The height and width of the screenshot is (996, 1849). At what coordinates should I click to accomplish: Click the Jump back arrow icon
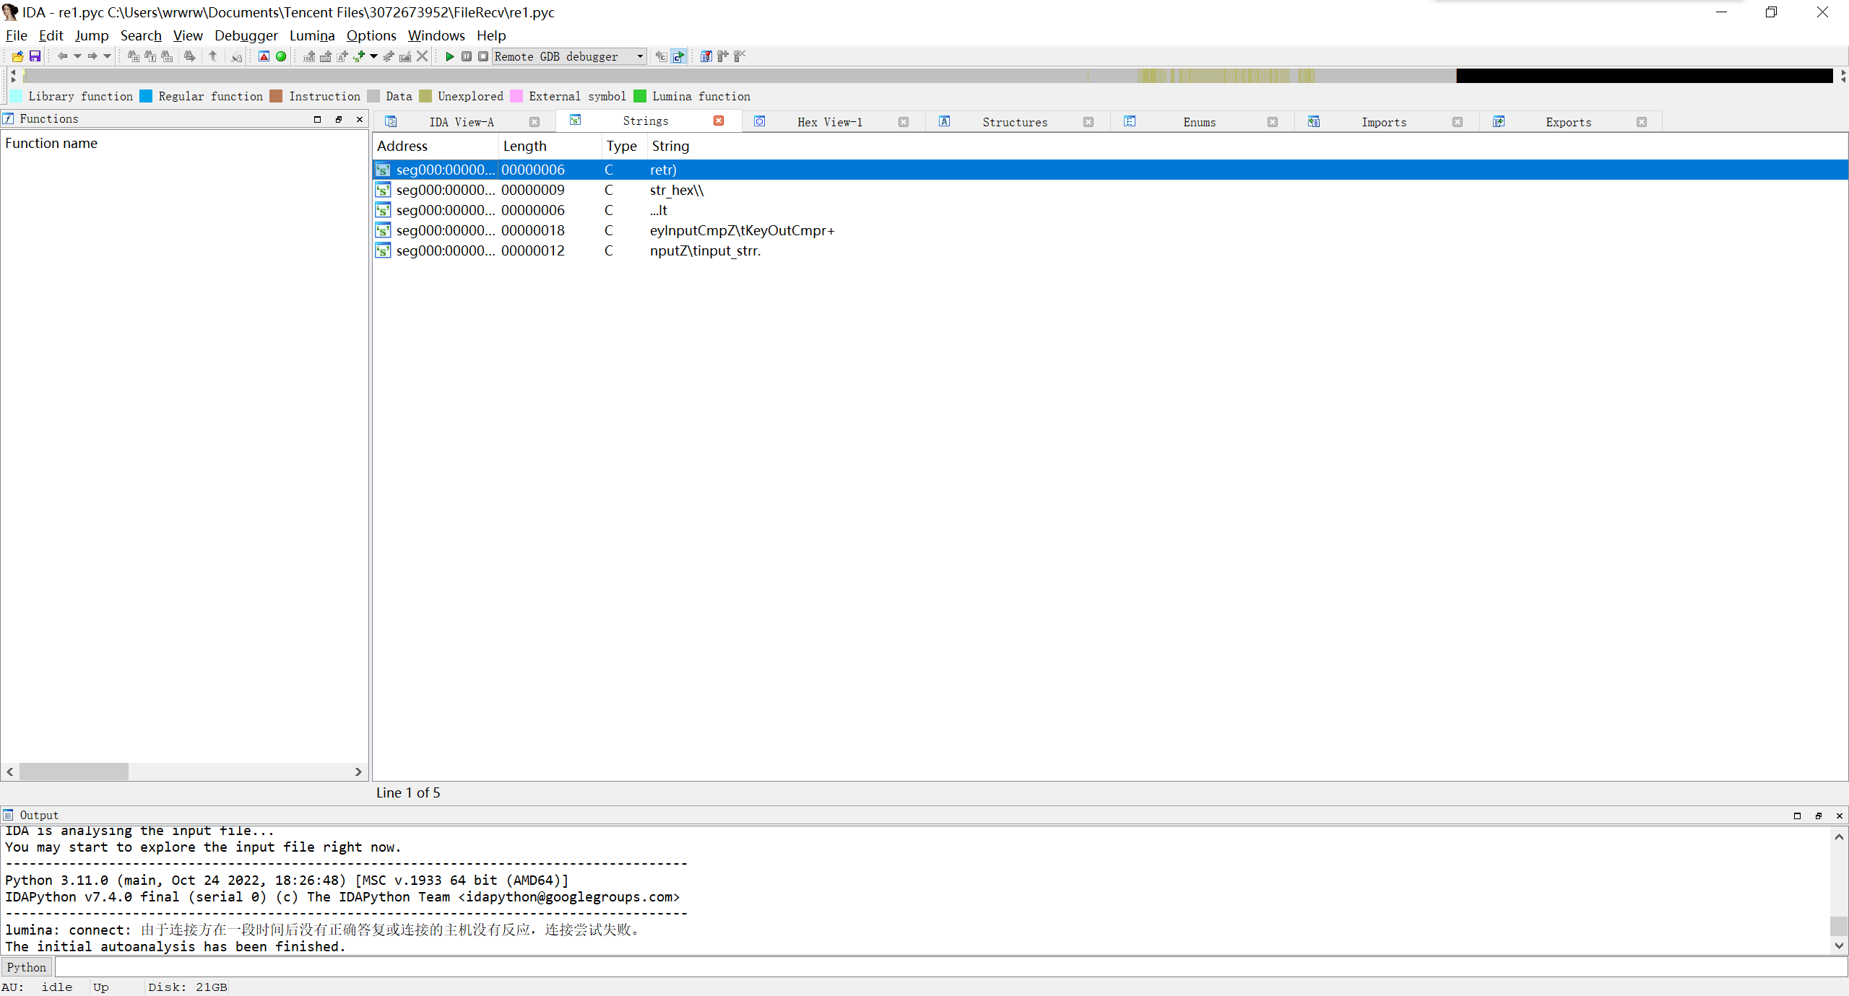(62, 56)
